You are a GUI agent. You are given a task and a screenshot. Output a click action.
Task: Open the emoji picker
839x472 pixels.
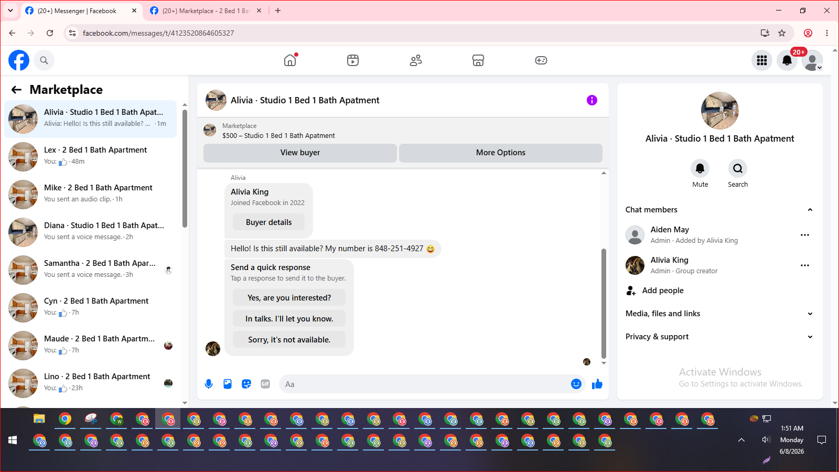click(x=576, y=384)
